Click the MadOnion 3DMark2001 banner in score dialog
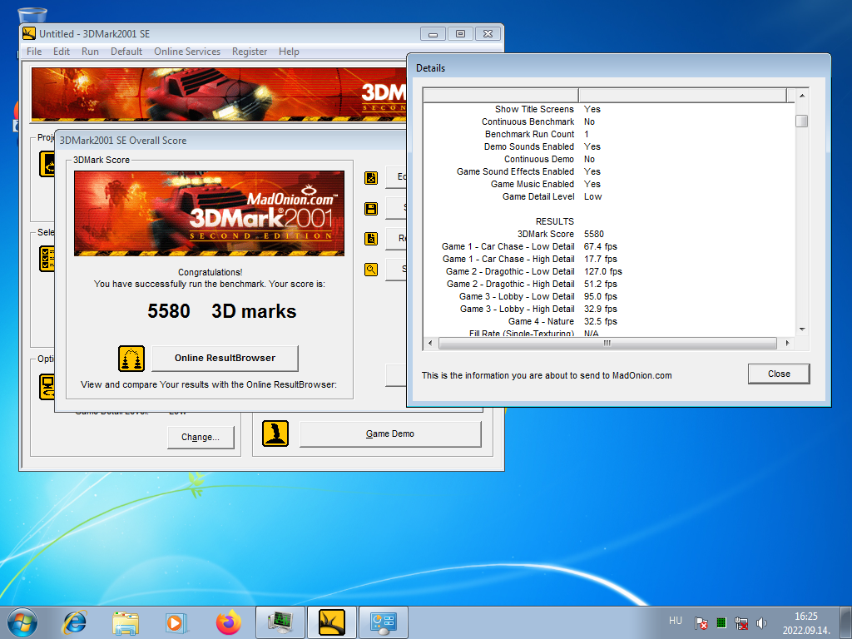 (x=209, y=214)
